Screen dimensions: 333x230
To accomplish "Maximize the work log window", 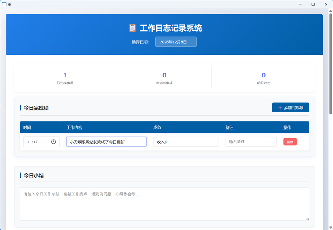I will click(x=313, y=4).
